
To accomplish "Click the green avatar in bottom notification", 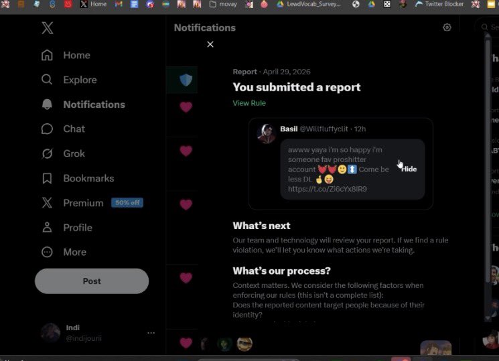I will pyautogui.click(x=224, y=344).
